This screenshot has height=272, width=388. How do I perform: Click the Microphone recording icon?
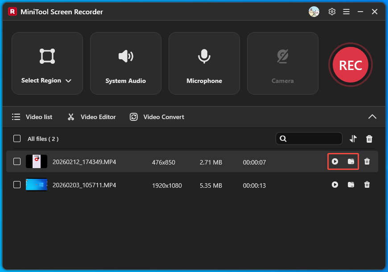pyautogui.click(x=204, y=56)
